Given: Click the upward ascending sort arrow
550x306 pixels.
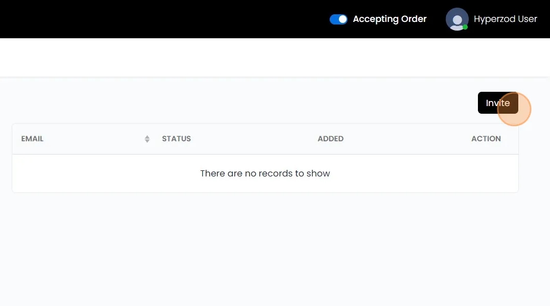Looking at the screenshot, I should point(147,137).
